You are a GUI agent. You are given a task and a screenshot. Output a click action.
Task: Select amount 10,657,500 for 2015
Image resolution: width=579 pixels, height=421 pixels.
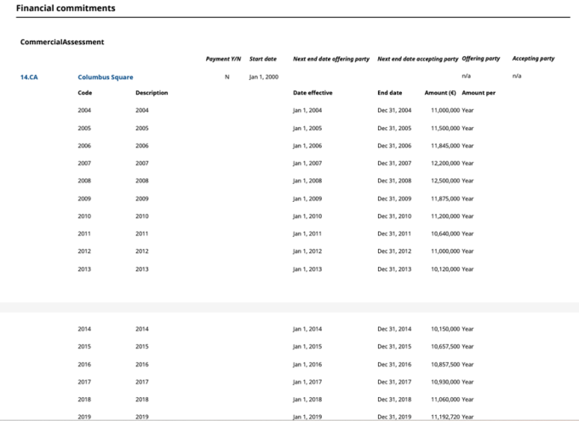coord(445,346)
